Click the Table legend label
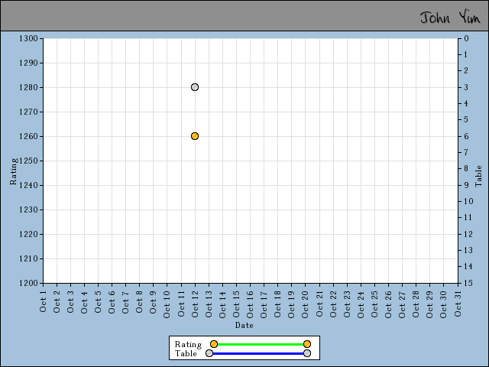Viewport: 489px width, 367px height. click(186, 353)
